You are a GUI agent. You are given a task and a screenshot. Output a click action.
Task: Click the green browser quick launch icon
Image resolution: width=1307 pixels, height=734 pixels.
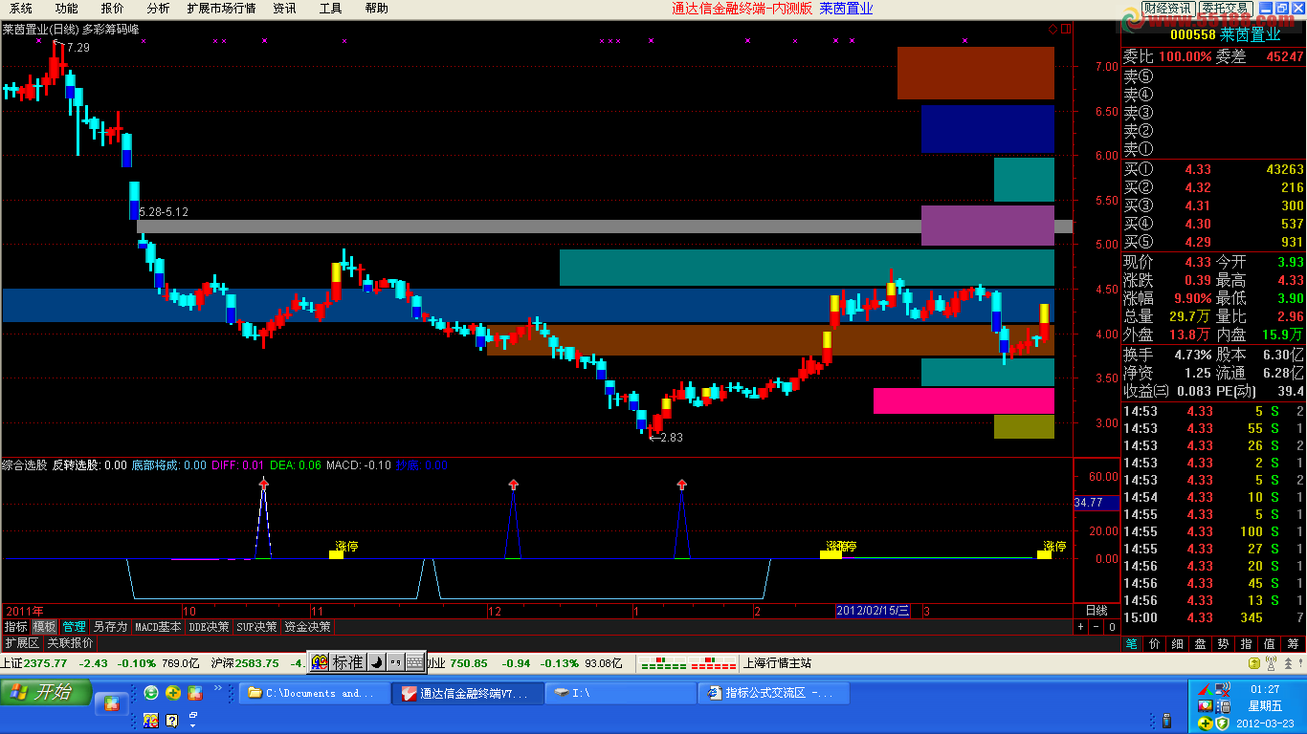pos(151,693)
